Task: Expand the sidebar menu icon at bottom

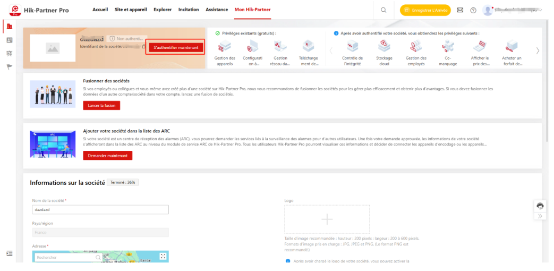Action: point(10,253)
